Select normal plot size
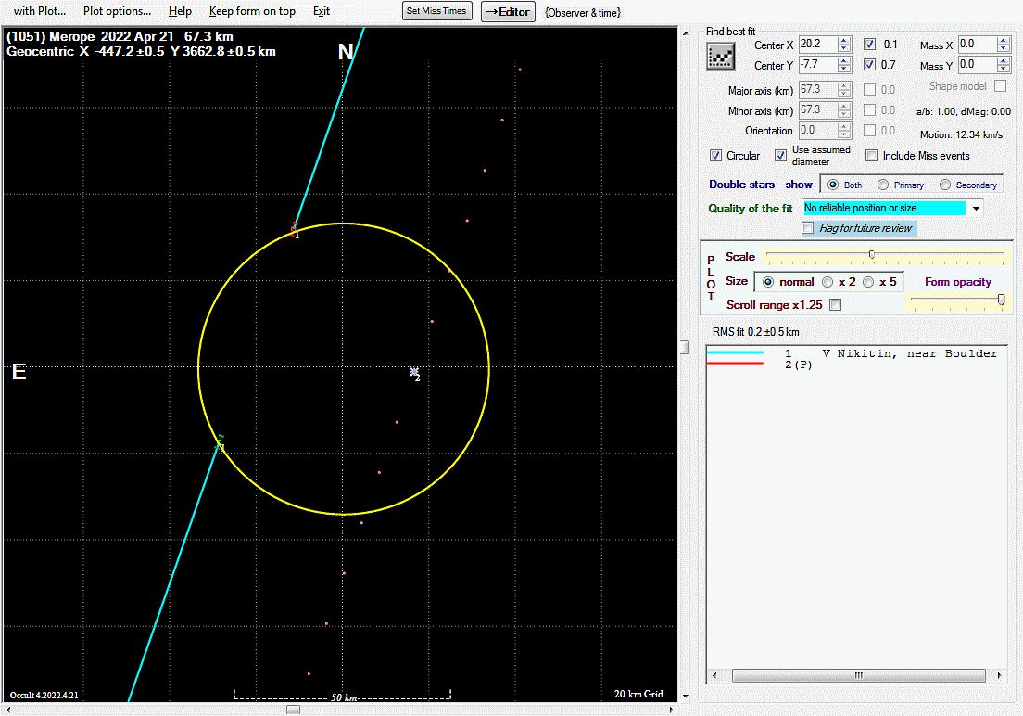This screenshot has height=716, width=1023. pos(768,282)
